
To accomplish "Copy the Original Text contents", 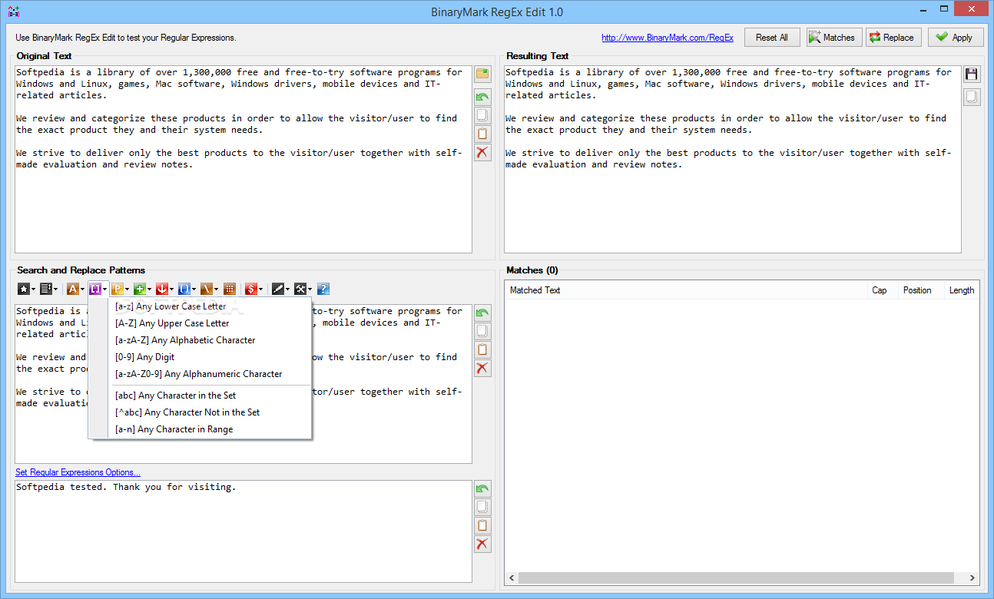I will (482, 115).
